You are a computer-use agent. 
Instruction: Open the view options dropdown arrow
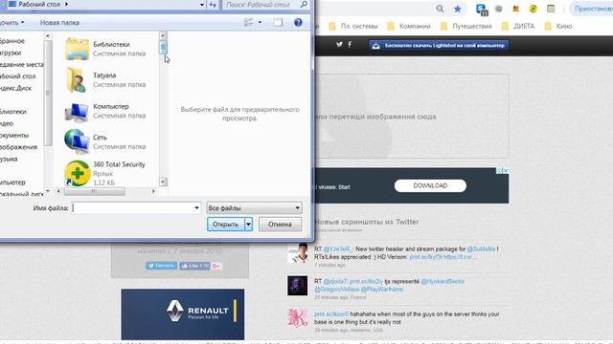(260, 23)
